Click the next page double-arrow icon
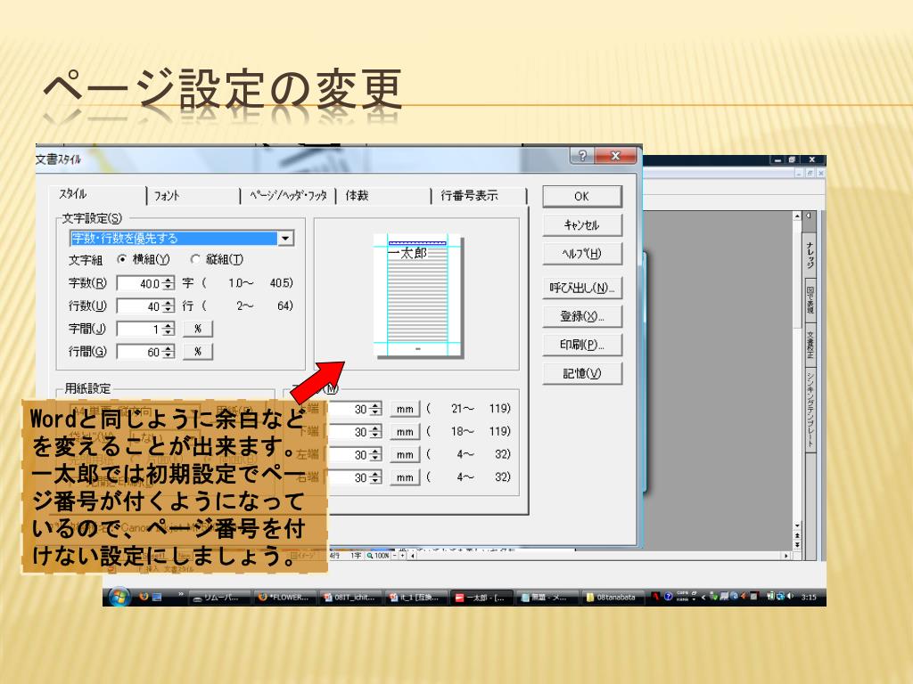The height and width of the screenshot is (684, 913). click(x=797, y=544)
